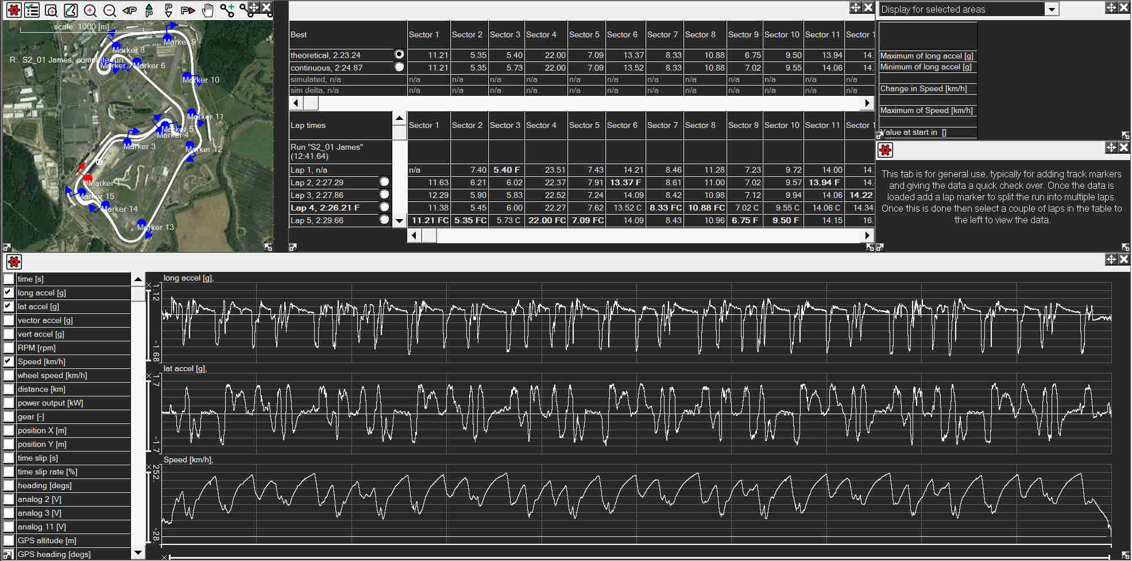
Task: Pan the map left with the arrow icon
Action: click(x=129, y=10)
